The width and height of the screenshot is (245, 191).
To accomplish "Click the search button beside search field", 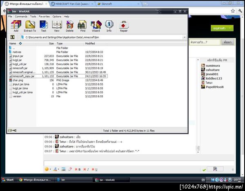I will click(228, 42).
